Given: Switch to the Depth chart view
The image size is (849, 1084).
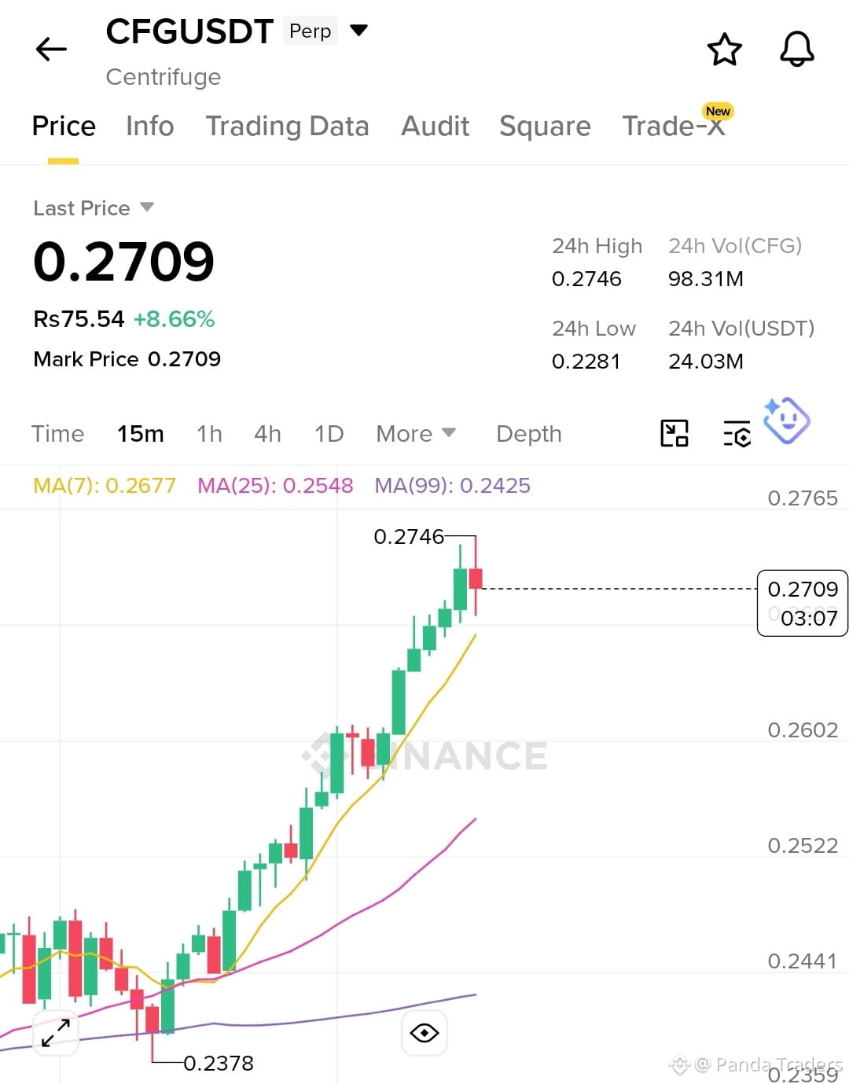Looking at the screenshot, I should 529,433.
